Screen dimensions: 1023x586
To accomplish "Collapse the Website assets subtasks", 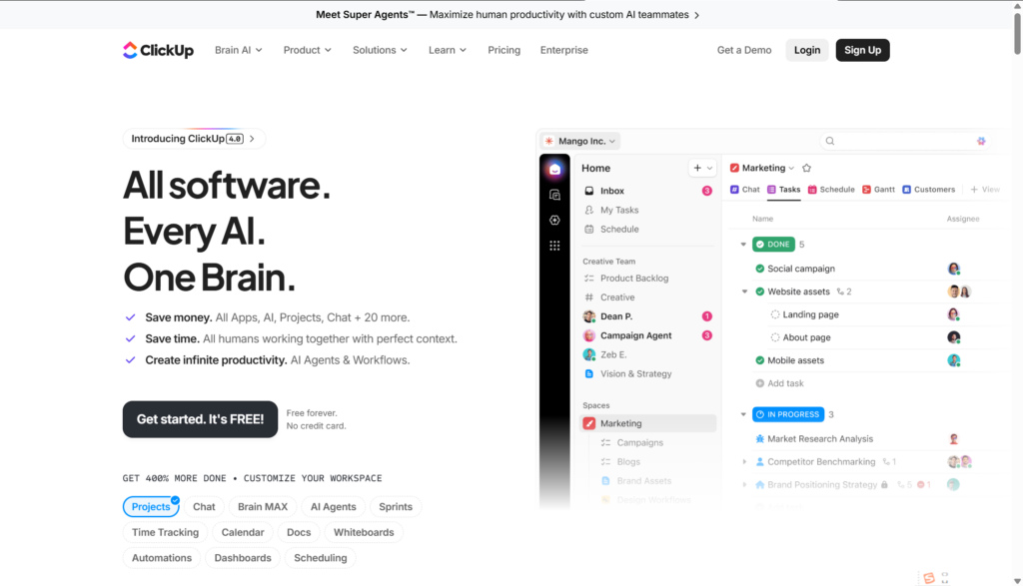I will pyautogui.click(x=744, y=292).
